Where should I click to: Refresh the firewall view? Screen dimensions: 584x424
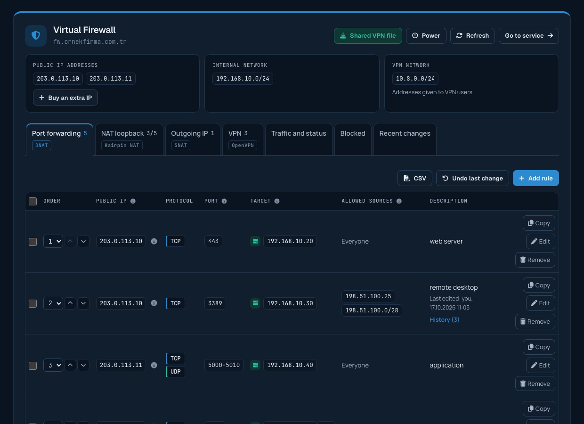[472, 36]
